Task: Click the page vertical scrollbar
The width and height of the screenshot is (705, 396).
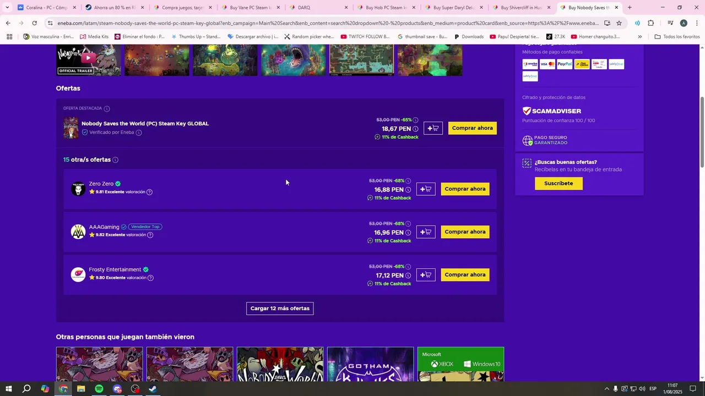Action: pos(702,132)
